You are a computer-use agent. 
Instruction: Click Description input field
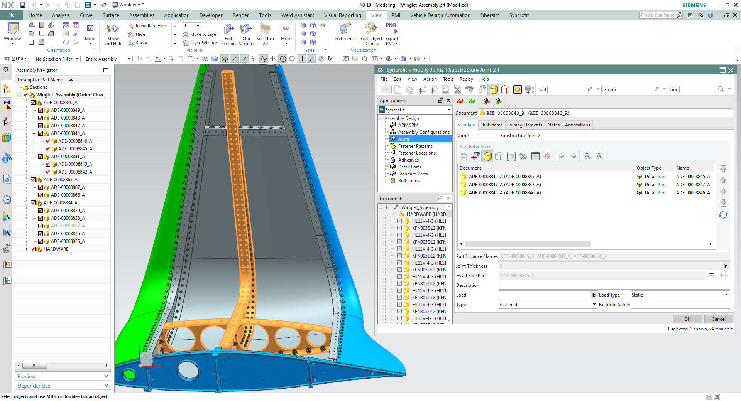[614, 285]
